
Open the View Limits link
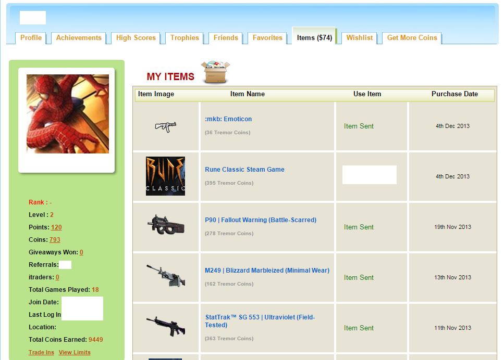[x=75, y=353]
